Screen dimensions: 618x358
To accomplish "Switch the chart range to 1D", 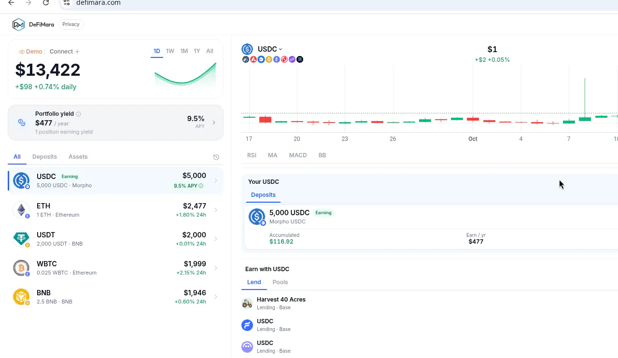I will [157, 51].
